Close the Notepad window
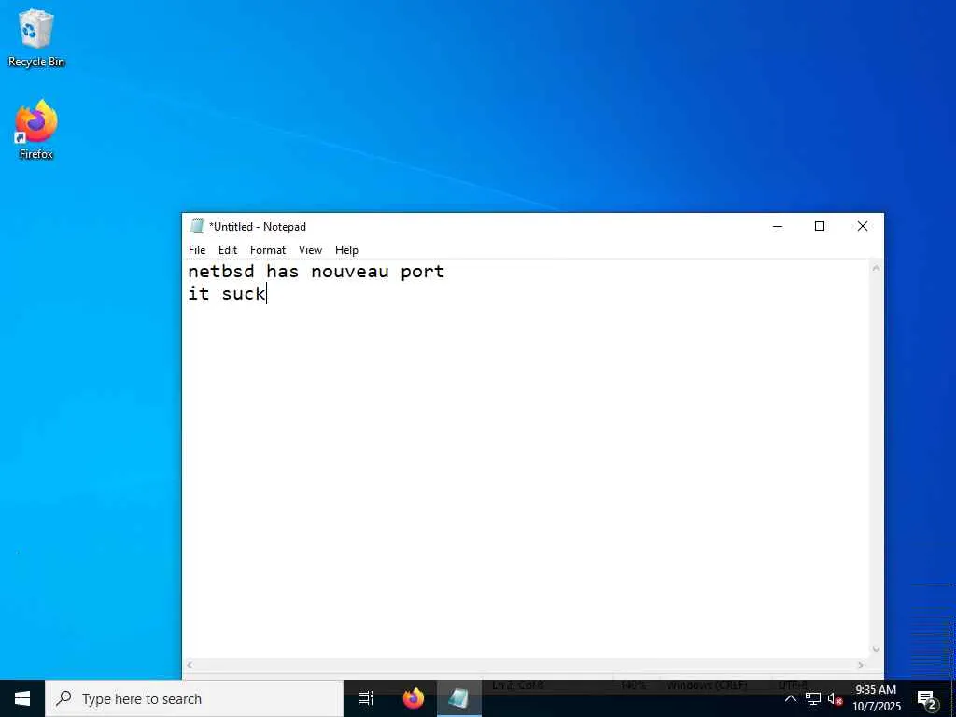The height and width of the screenshot is (717, 956). (862, 226)
